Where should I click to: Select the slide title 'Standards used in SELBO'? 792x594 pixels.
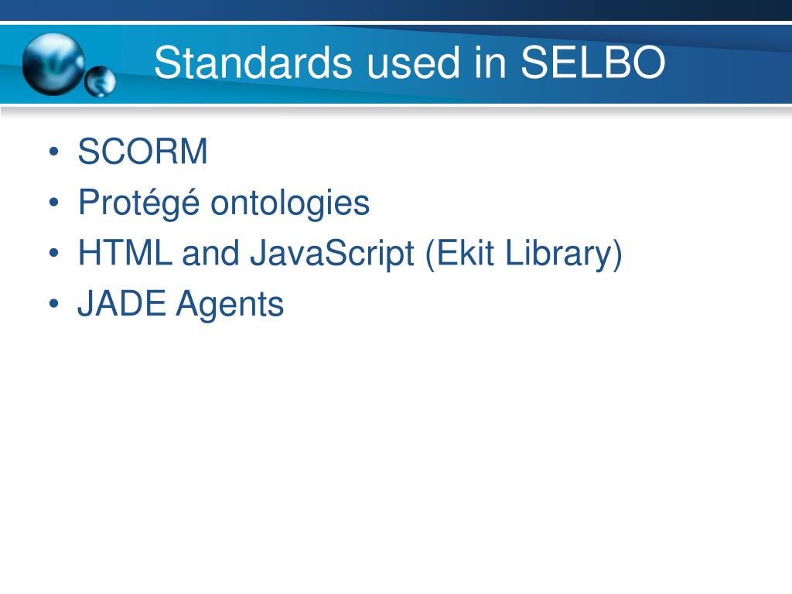(410, 63)
